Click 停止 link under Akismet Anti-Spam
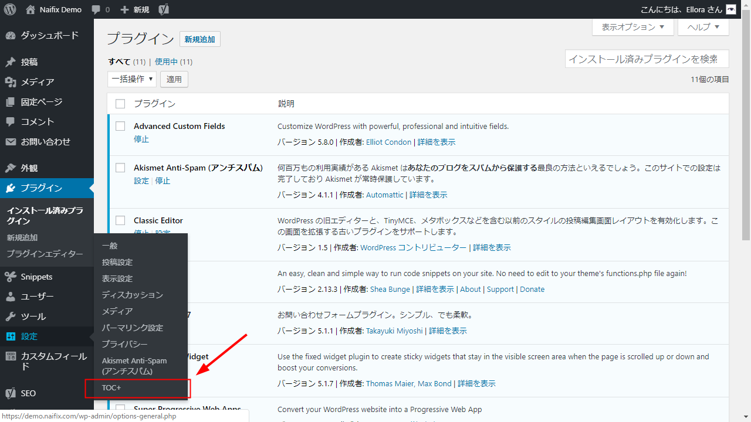 pos(163,181)
